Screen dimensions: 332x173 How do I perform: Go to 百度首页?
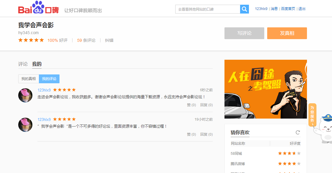[288, 9]
